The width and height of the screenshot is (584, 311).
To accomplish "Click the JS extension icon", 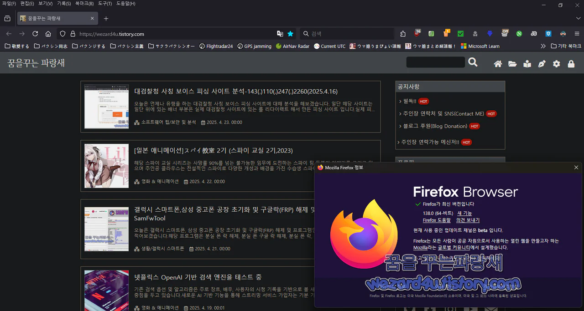I will pos(534,34).
